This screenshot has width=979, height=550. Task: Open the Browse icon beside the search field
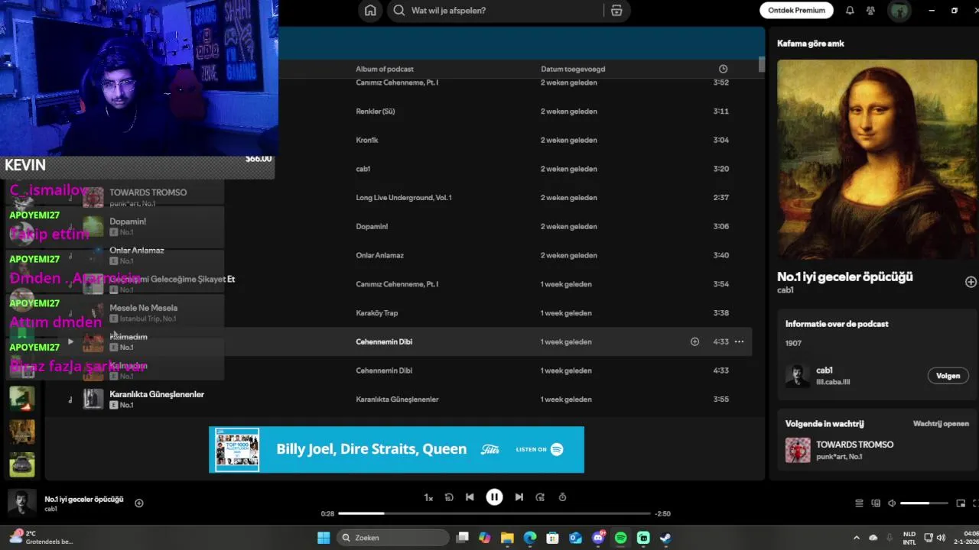point(616,11)
